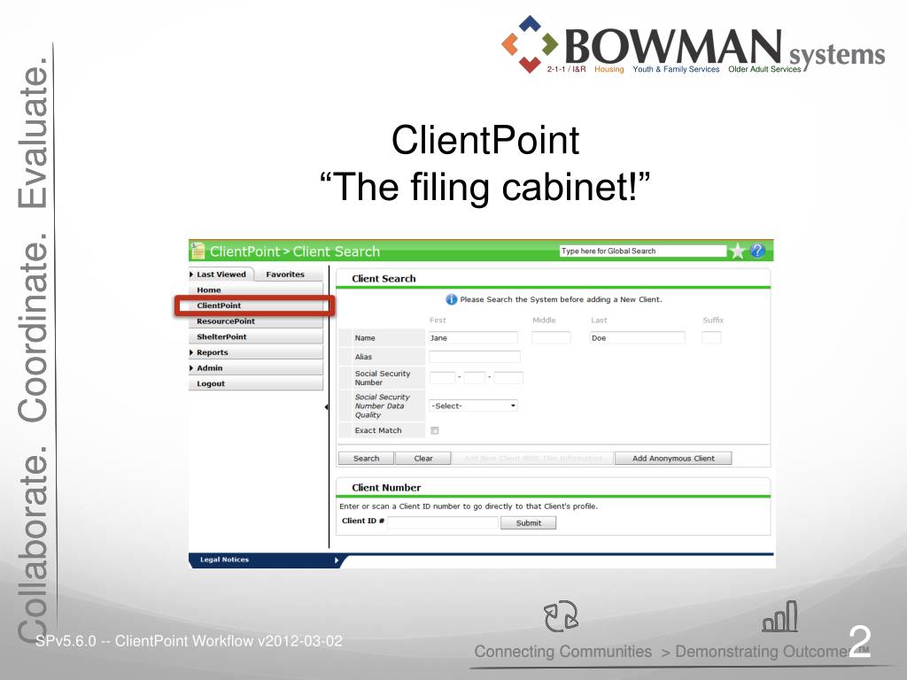Click the Suffix field
Image resolution: width=907 pixels, height=680 pixels.
pos(711,337)
